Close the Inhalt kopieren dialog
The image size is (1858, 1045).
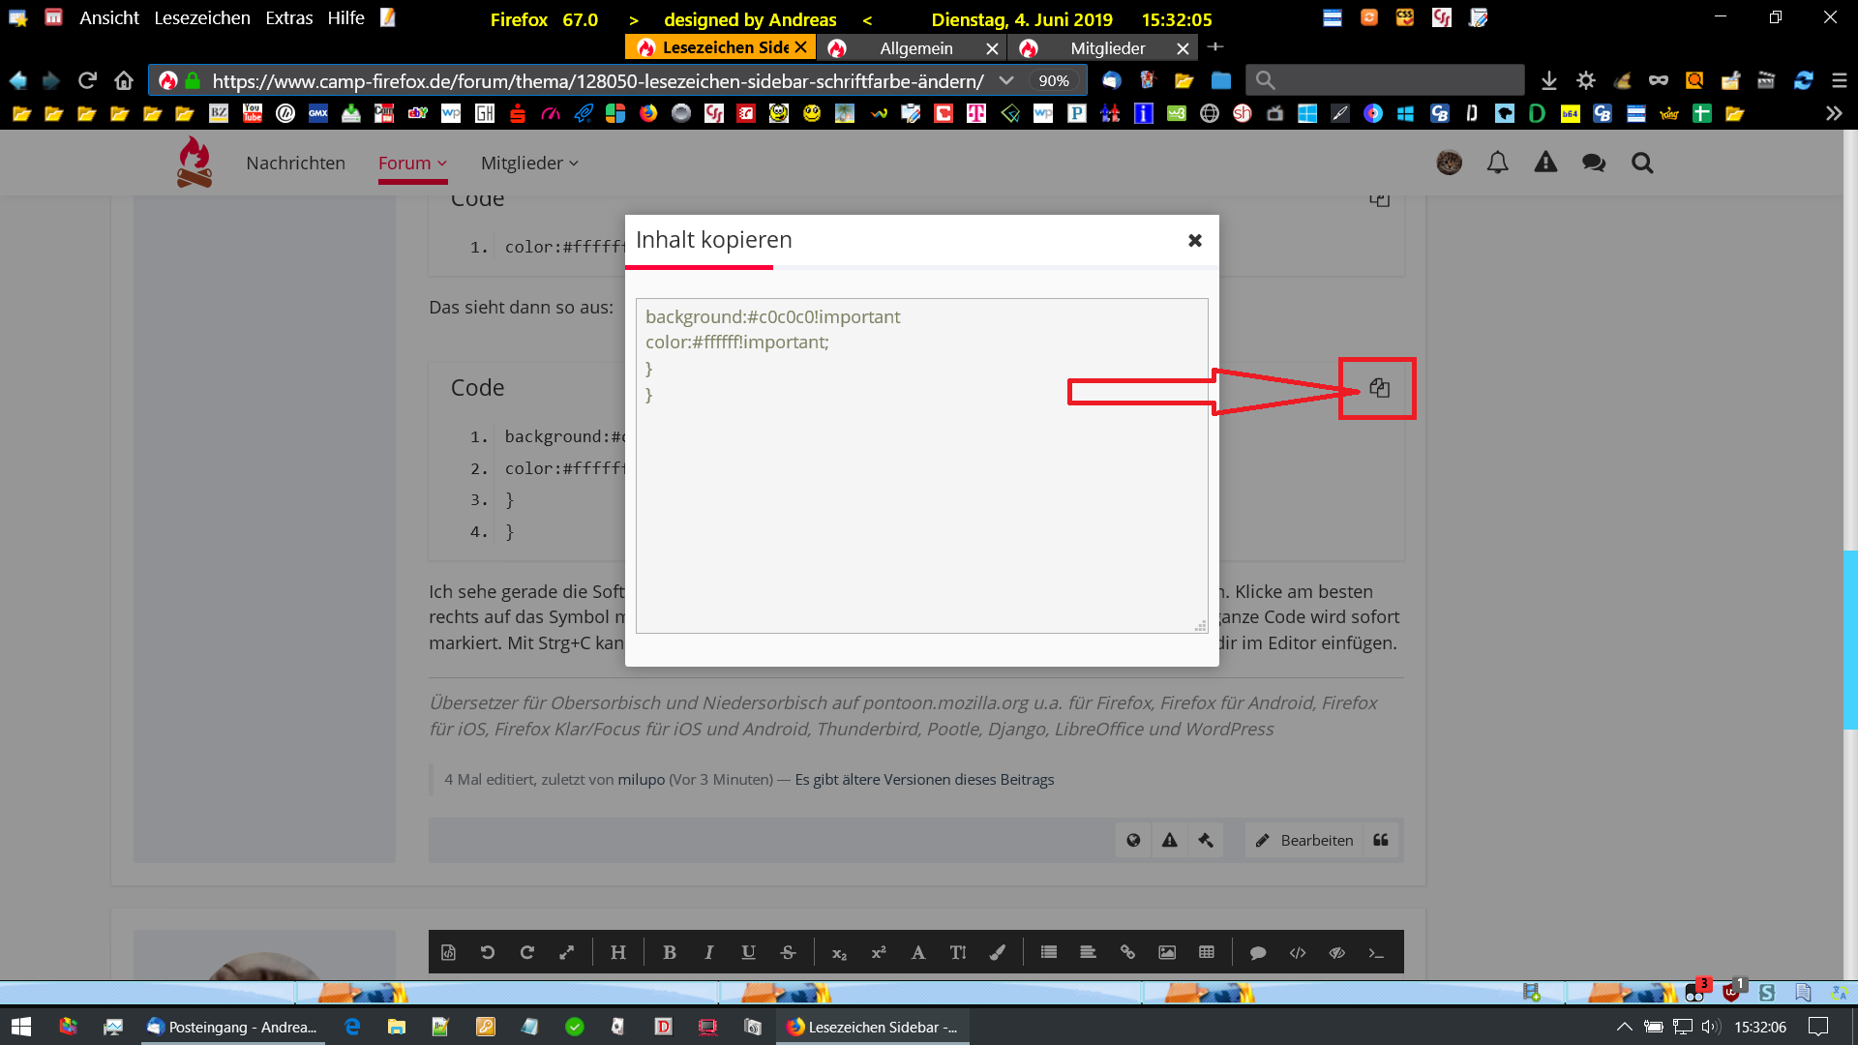click(1195, 240)
